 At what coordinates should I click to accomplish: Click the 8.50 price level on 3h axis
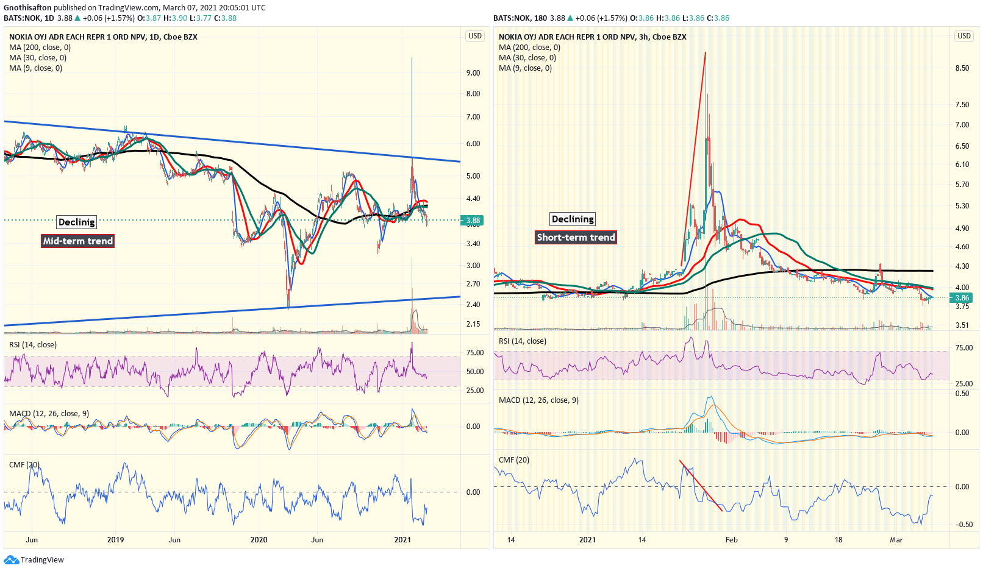click(962, 68)
